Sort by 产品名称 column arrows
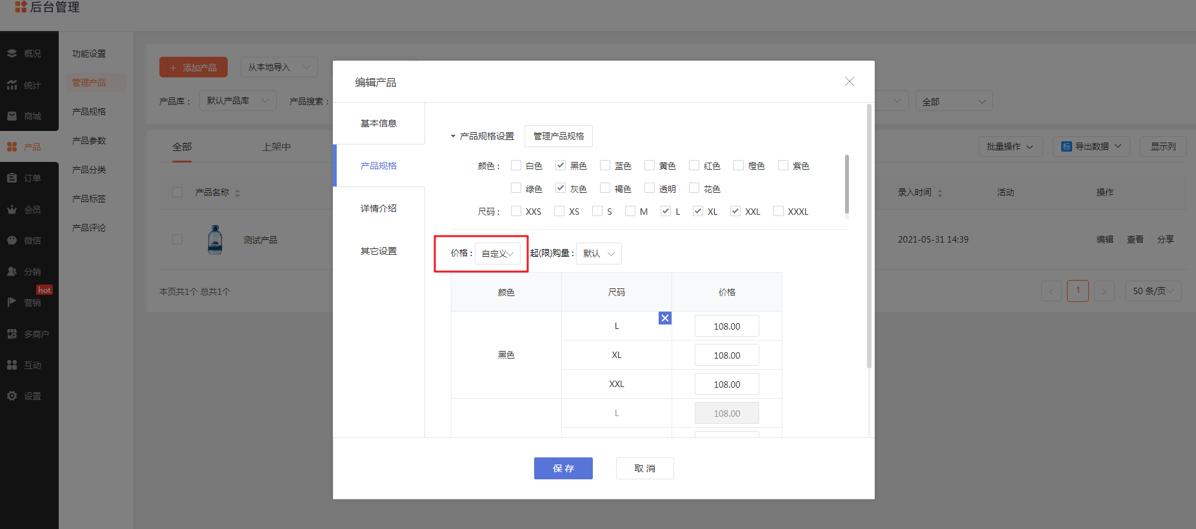 pos(237,193)
